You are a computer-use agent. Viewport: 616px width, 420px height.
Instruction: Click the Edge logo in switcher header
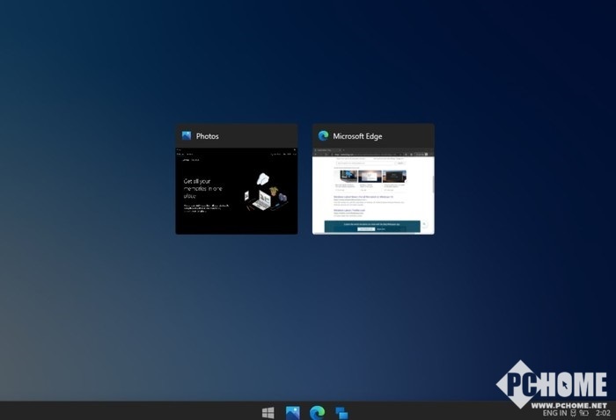(323, 136)
